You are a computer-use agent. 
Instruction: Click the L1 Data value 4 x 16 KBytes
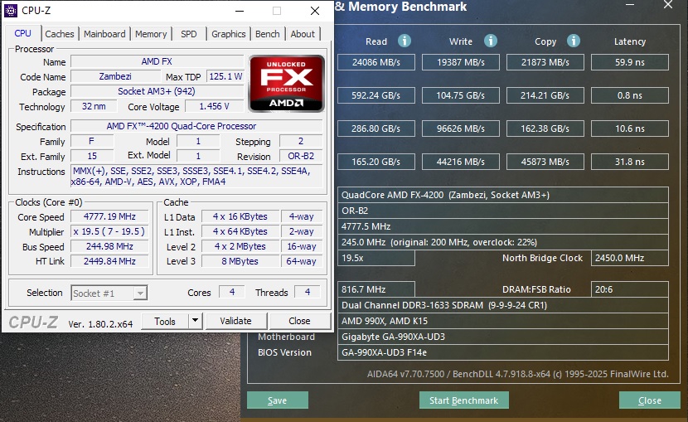(x=240, y=216)
